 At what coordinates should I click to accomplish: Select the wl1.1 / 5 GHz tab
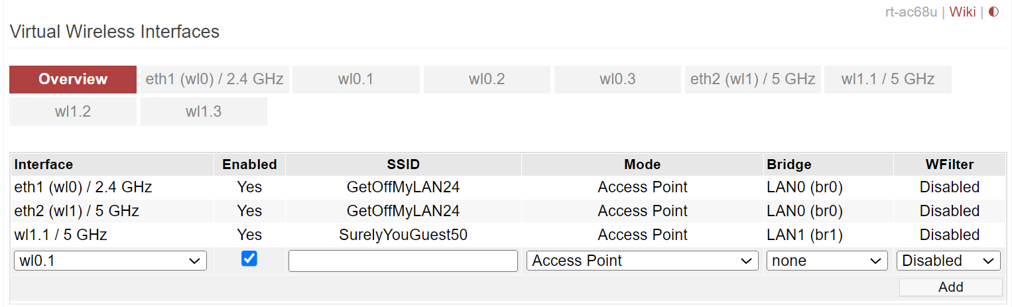coord(888,80)
